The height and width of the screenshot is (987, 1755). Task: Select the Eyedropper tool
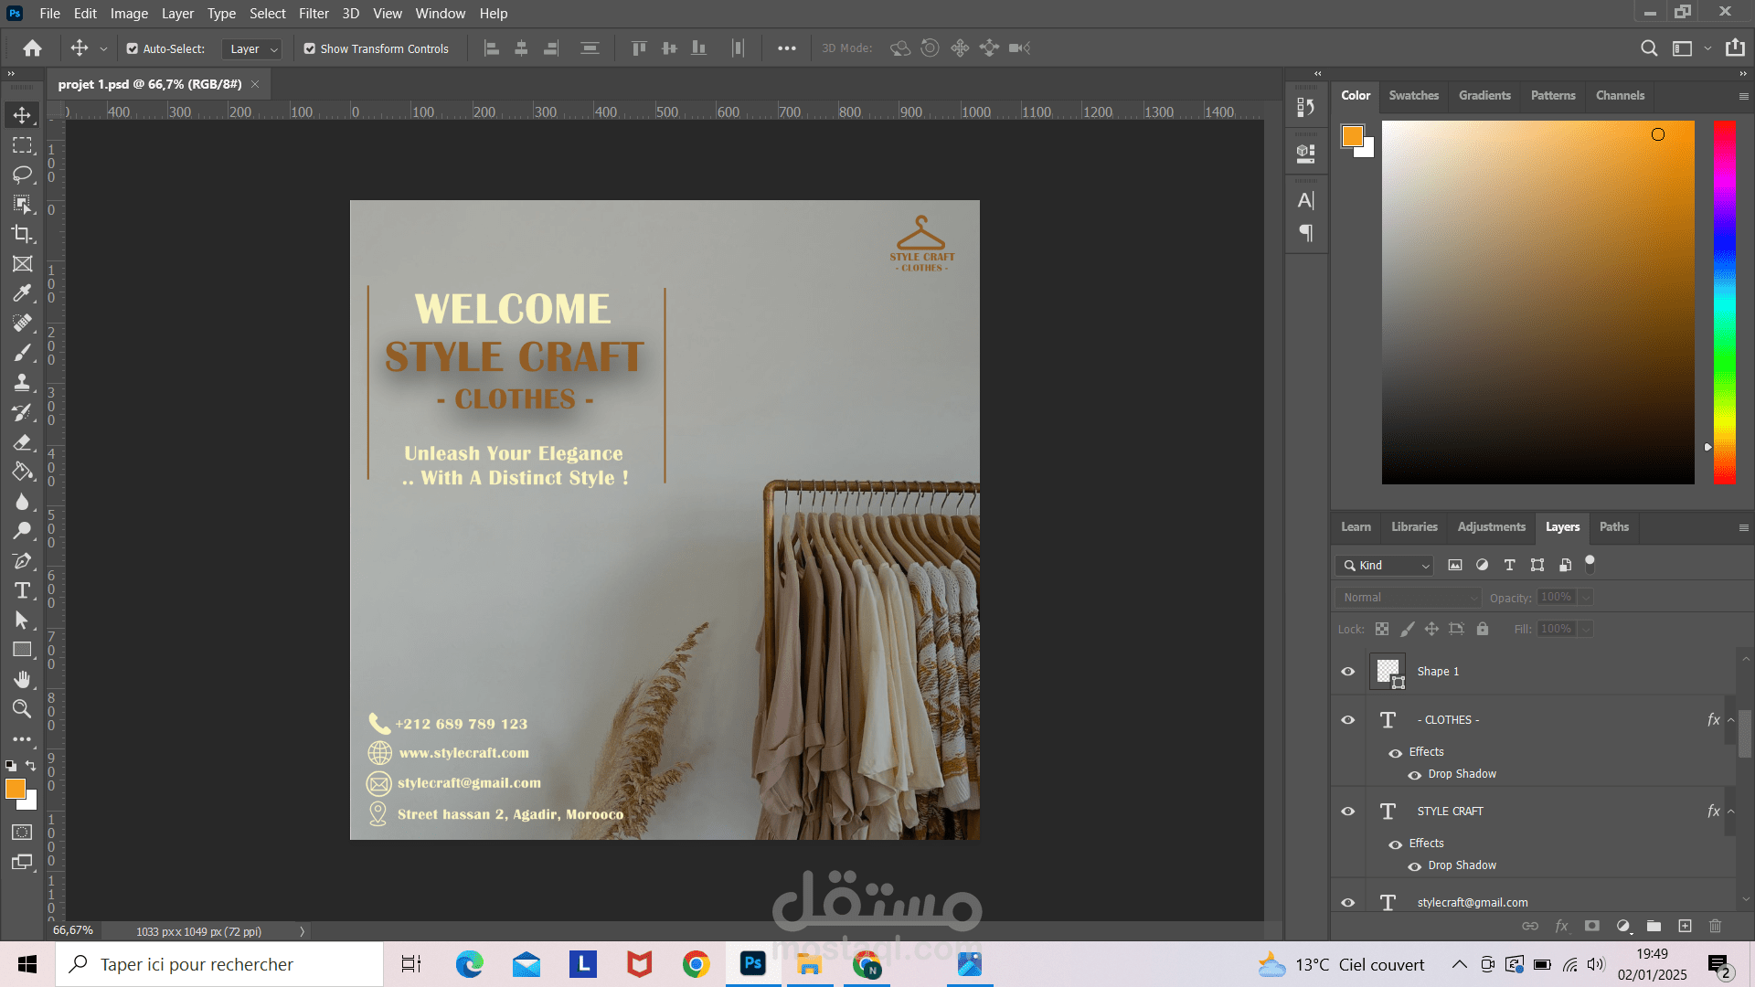point(22,293)
